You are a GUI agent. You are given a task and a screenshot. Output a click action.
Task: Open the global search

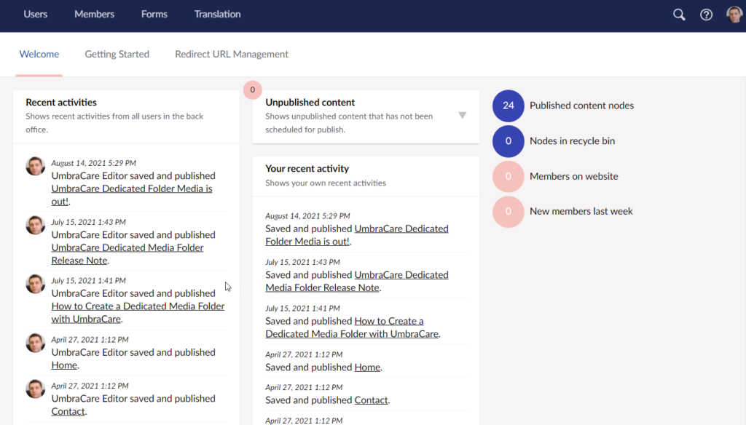coord(678,15)
